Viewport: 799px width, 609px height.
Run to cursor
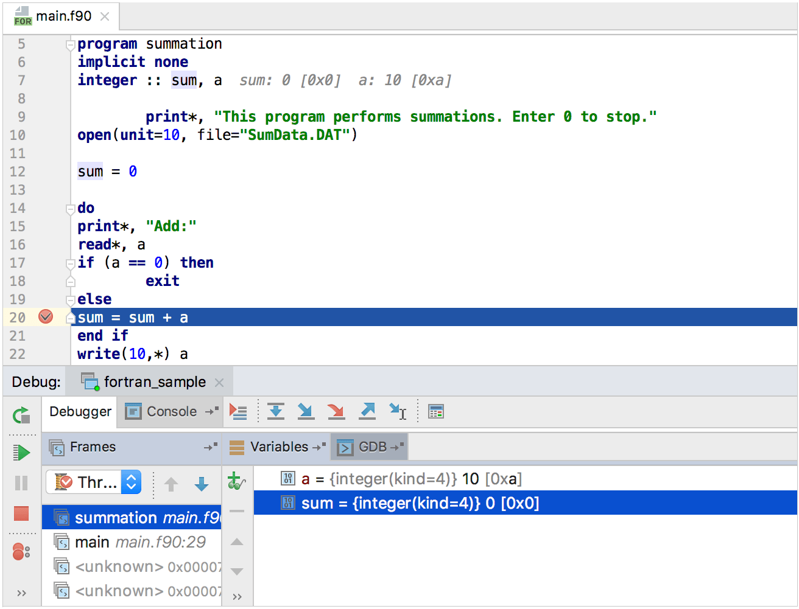coord(396,411)
